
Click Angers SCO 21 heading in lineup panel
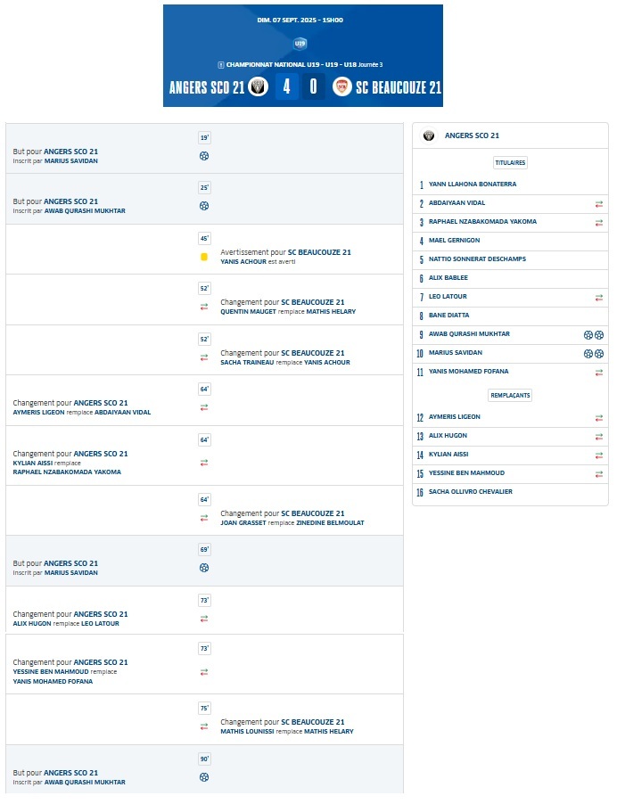pos(472,135)
